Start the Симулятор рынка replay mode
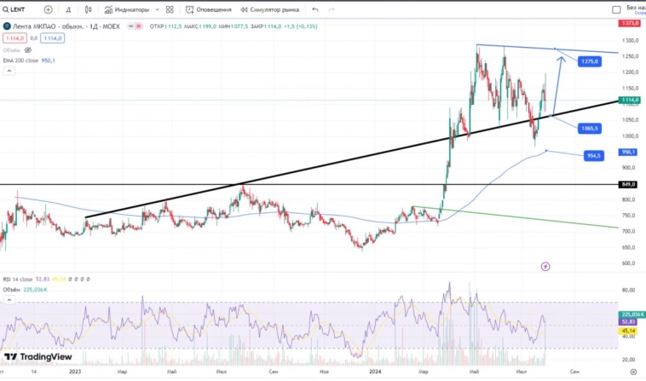The width and height of the screenshot is (646, 381). (269, 9)
